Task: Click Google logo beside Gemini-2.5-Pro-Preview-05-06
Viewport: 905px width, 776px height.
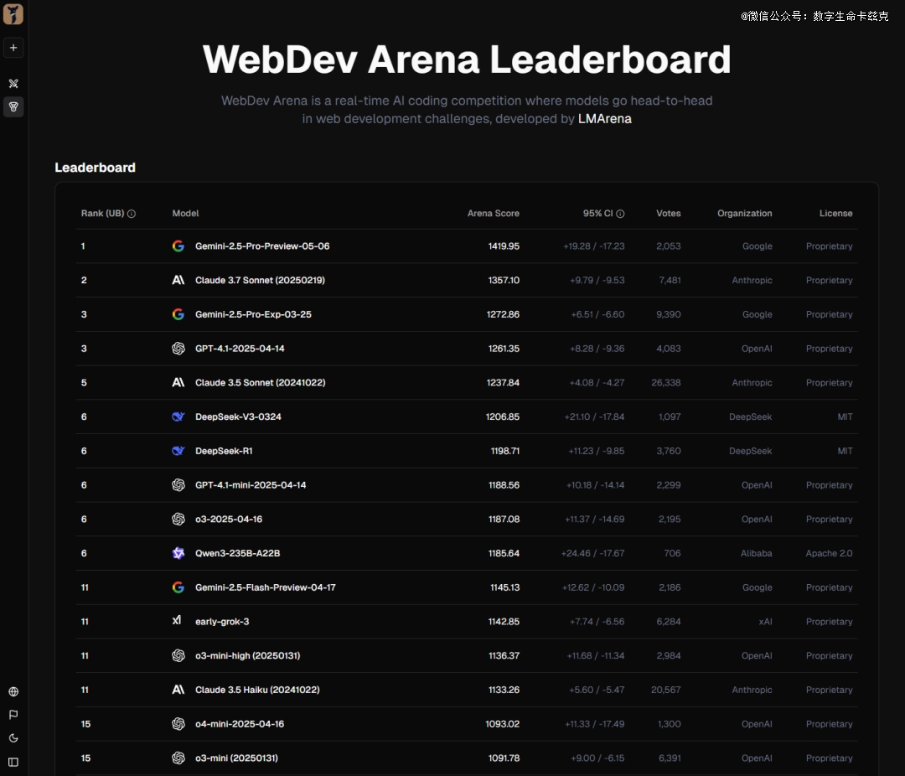Action: (178, 246)
